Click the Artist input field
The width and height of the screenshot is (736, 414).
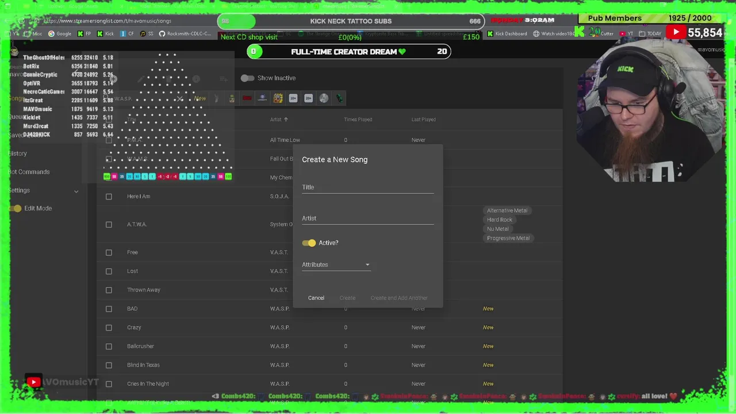pyautogui.click(x=368, y=218)
